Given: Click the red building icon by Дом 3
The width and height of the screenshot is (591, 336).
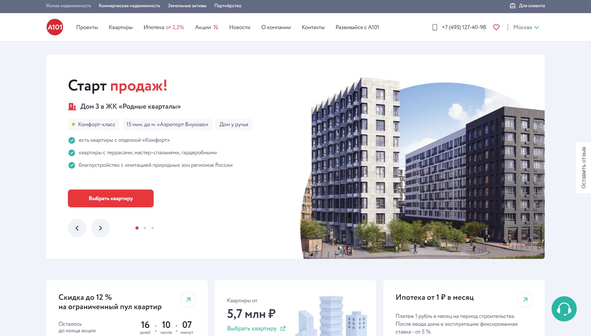Looking at the screenshot, I should point(72,106).
